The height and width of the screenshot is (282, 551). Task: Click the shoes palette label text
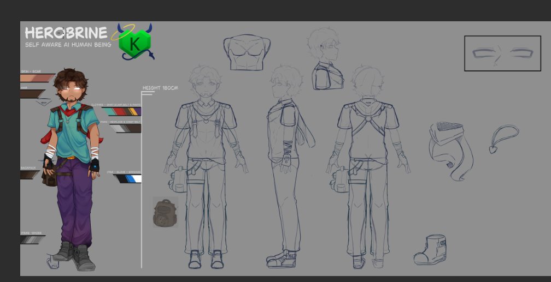(31, 233)
